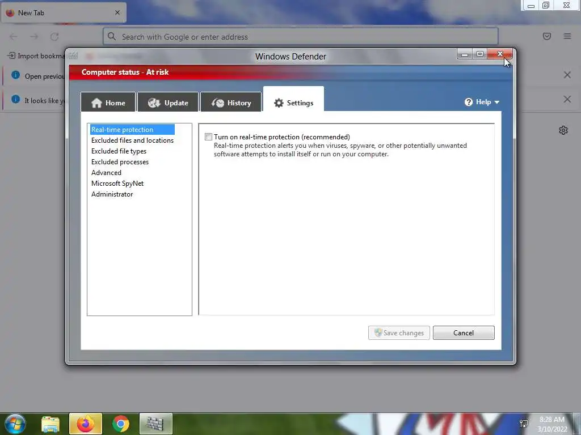Open the Update tab
Viewport: 581px width, 435px height.
coord(168,102)
